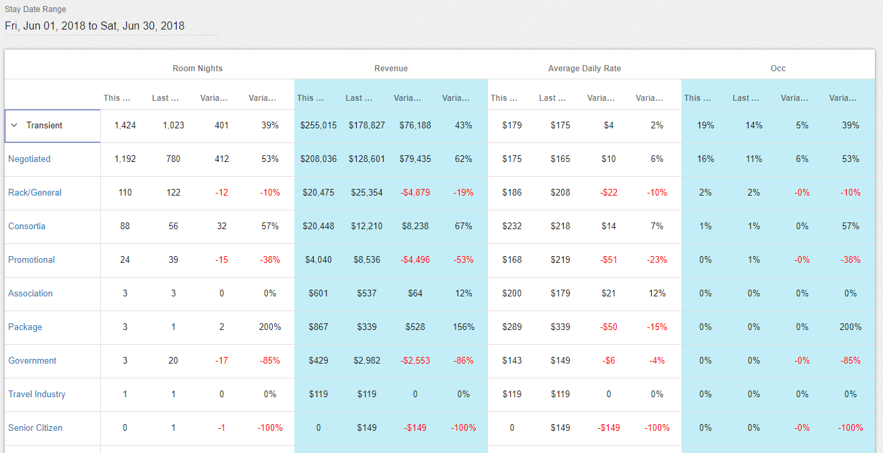Open the Negotiated rate segment details

point(30,159)
